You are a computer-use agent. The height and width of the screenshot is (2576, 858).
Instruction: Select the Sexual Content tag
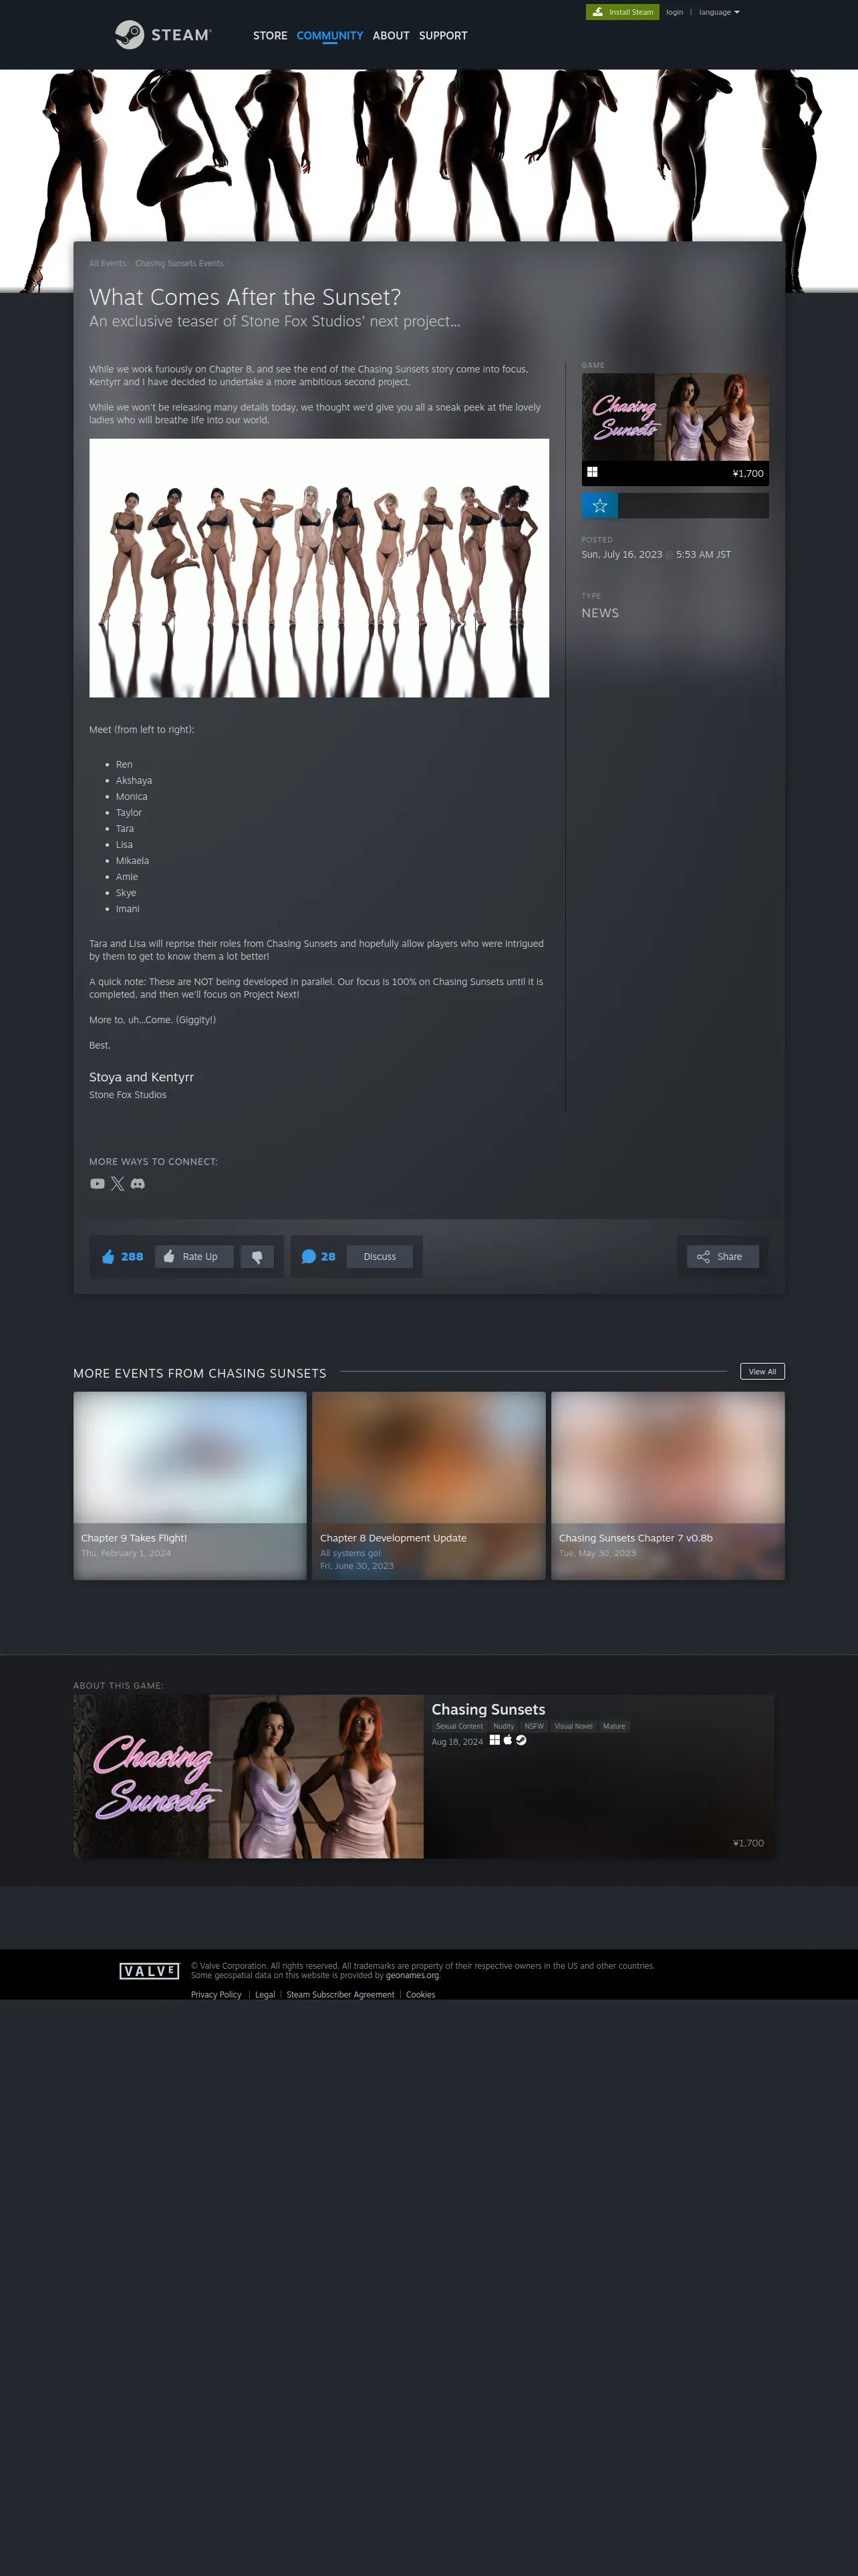point(460,1726)
